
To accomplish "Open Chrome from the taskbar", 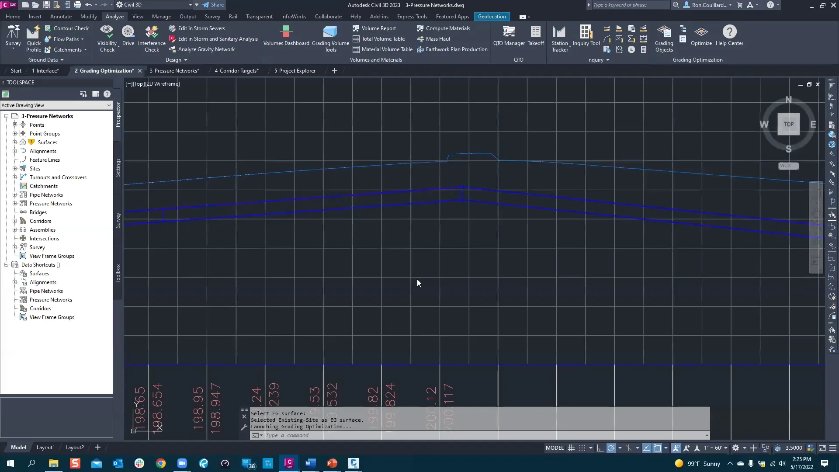I will click(161, 463).
